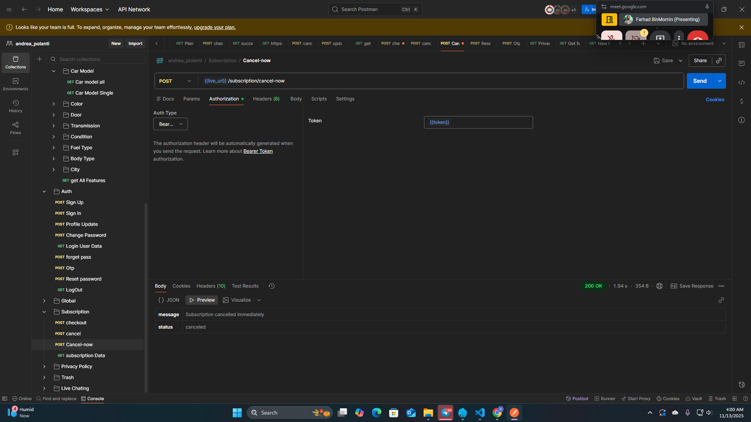Image resolution: width=751 pixels, height=422 pixels.
Task: Click the Share button
Action: [701, 61]
